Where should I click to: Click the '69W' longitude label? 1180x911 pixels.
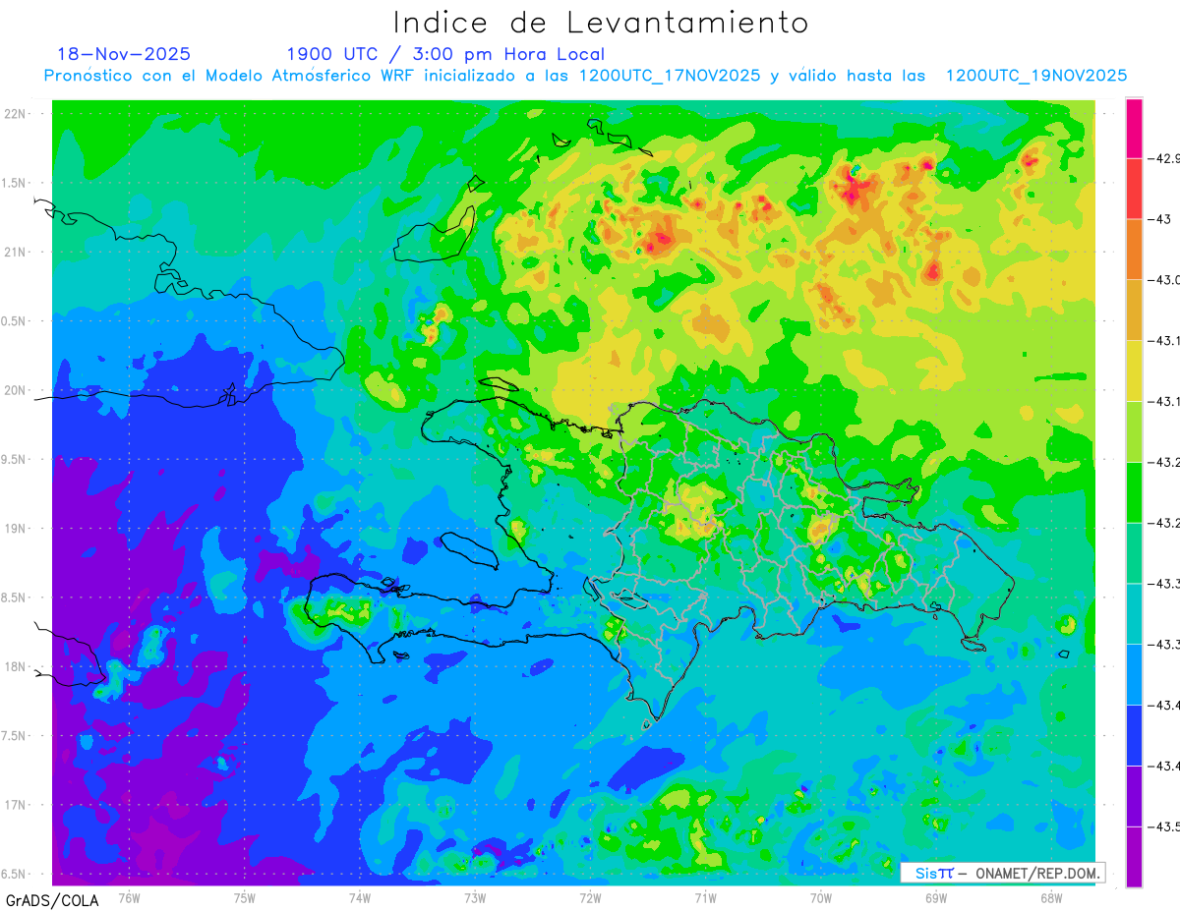coord(936,897)
